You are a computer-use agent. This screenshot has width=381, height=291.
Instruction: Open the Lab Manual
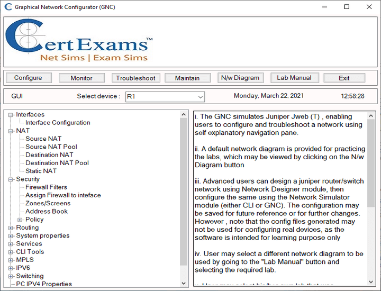(294, 78)
